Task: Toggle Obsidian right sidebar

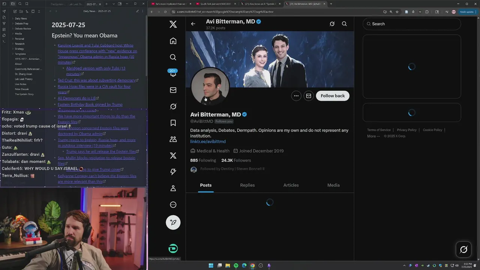Action: tap(120, 4)
